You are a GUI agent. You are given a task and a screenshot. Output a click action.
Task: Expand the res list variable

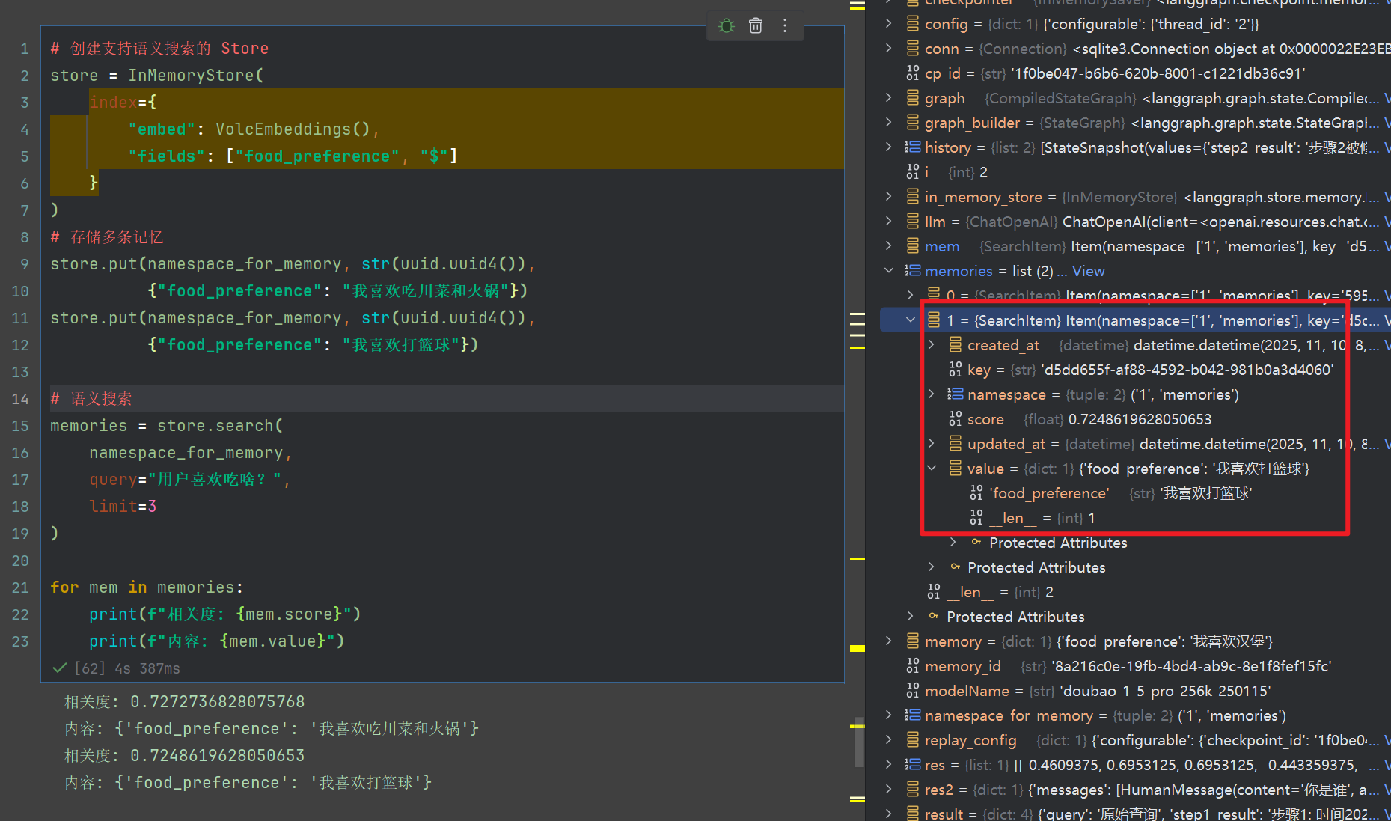tap(888, 765)
